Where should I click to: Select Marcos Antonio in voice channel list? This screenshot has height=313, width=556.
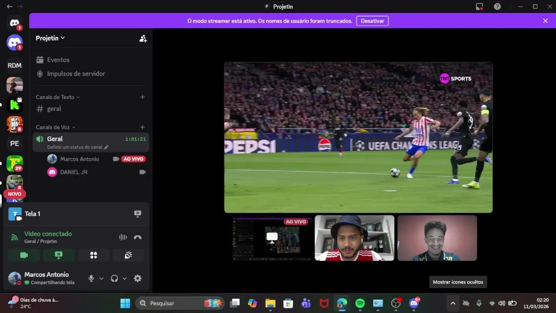pyautogui.click(x=79, y=159)
